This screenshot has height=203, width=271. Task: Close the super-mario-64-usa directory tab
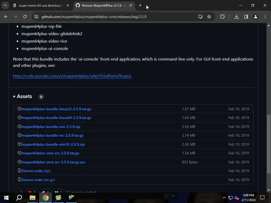[x=68, y=5]
